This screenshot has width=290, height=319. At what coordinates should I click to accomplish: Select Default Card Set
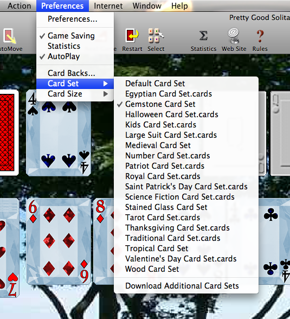pos(186,84)
